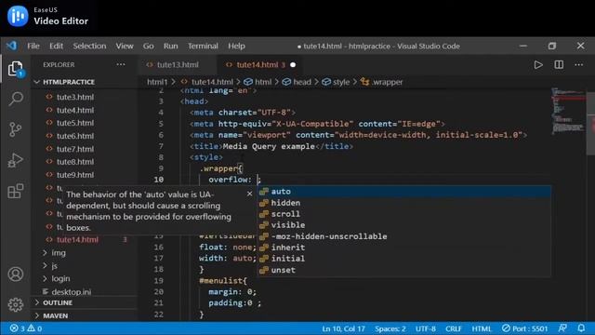Split the editor with split icon
Viewport: 595px width, 335px height.
coord(559,65)
